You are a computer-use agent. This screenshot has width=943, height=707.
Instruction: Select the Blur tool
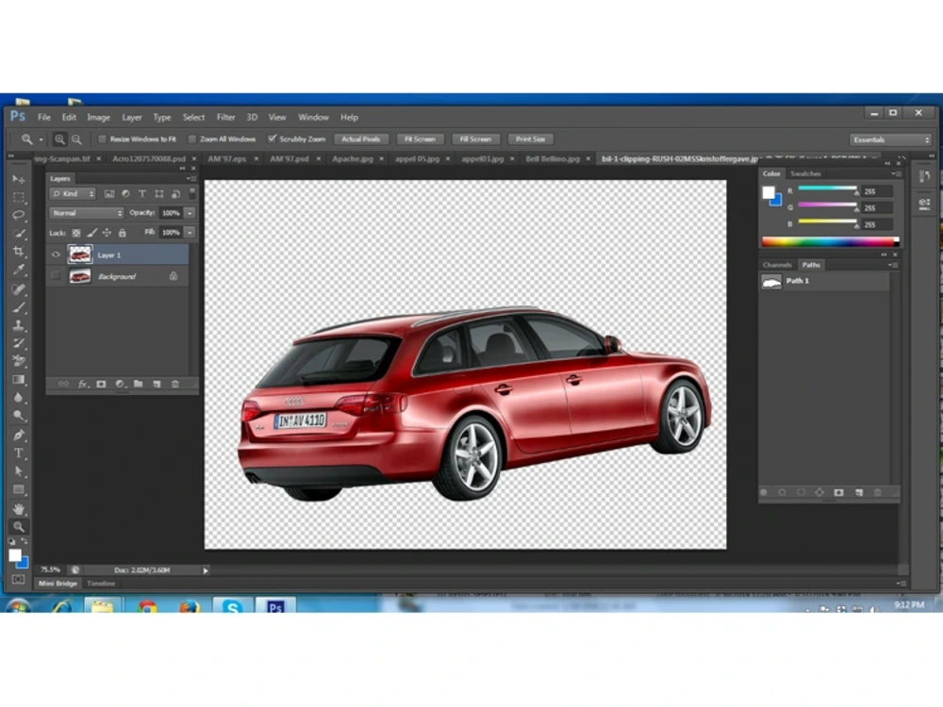click(19, 398)
